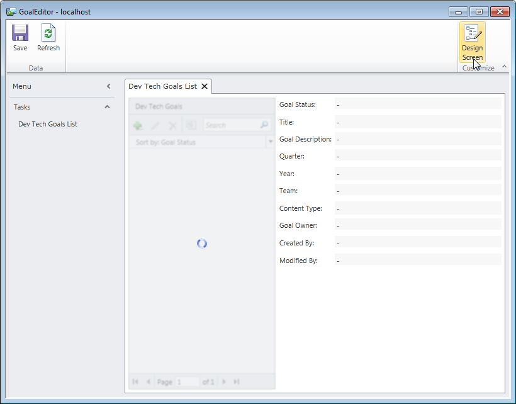Viewport: 516px width, 404px height.
Task: Collapse the Menu navigation panel
Action: pyautogui.click(x=108, y=86)
